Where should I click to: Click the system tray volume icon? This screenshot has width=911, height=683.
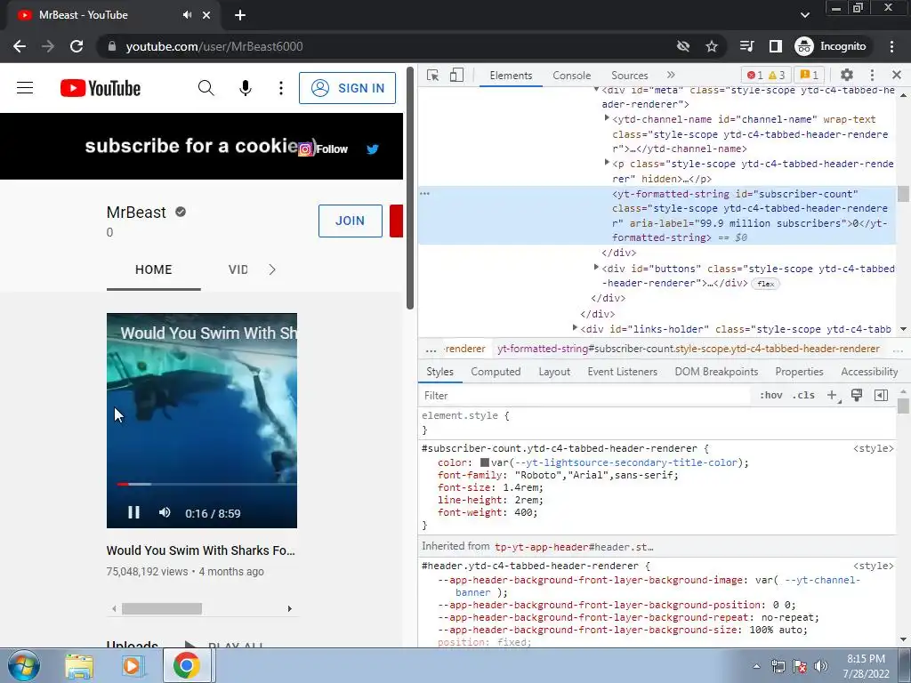[821, 666]
